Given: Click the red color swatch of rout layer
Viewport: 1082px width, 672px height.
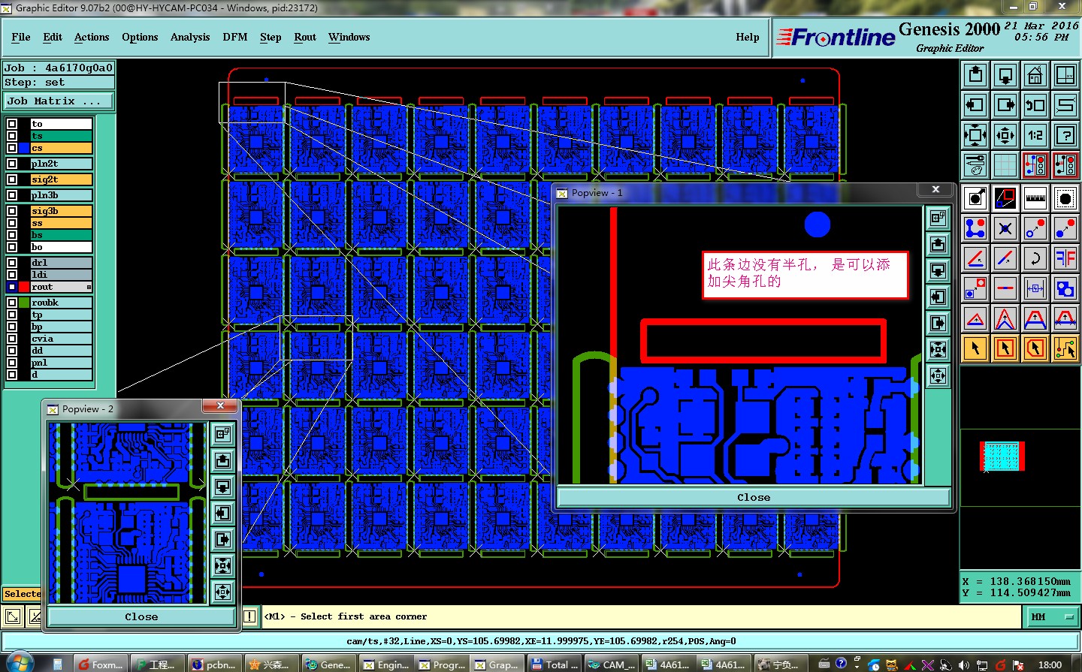Looking at the screenshot, I should coord(25,287).
